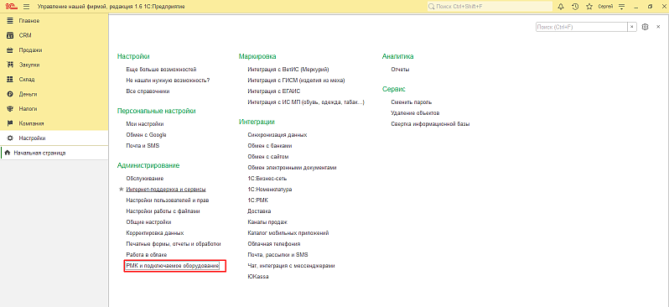The height and width of the screenshot is (307, 669).
Task: Open the hamburger main menu icon
Action: click(x=27, y=7)
